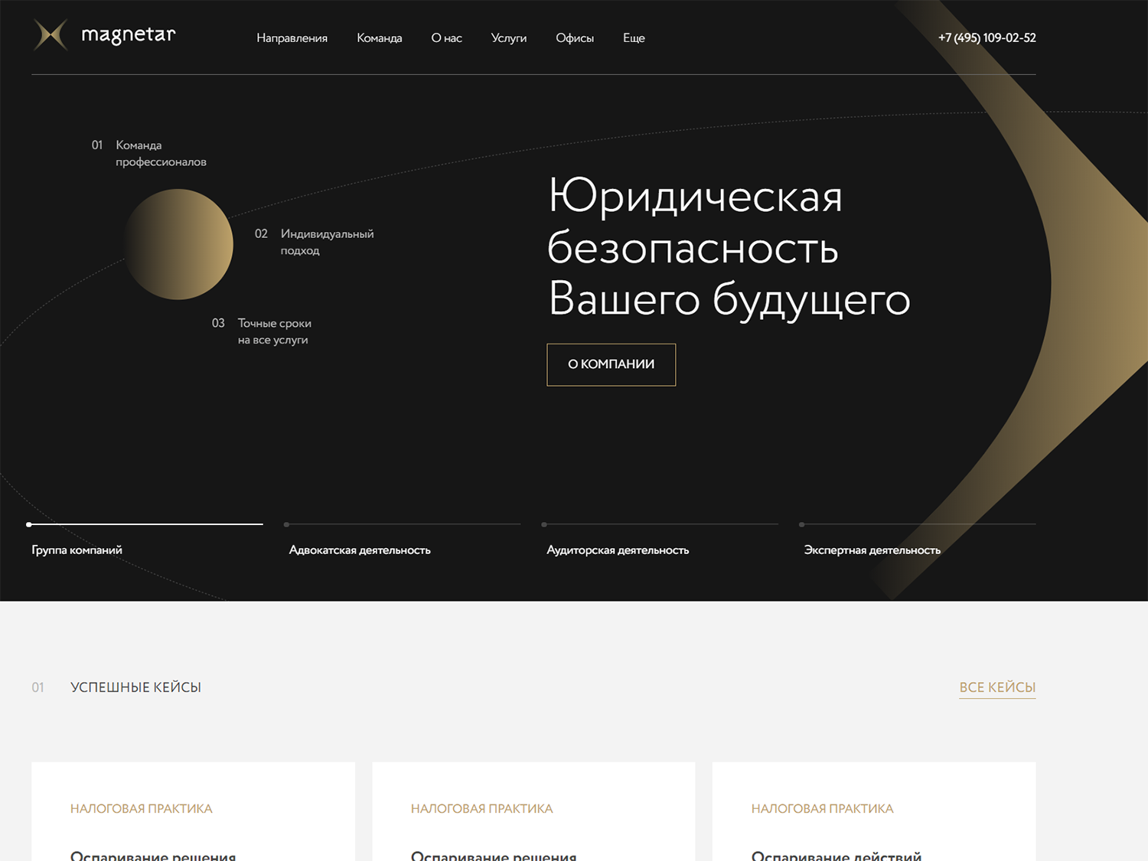Click the magnetar logo icon

[x=51, y=35]
